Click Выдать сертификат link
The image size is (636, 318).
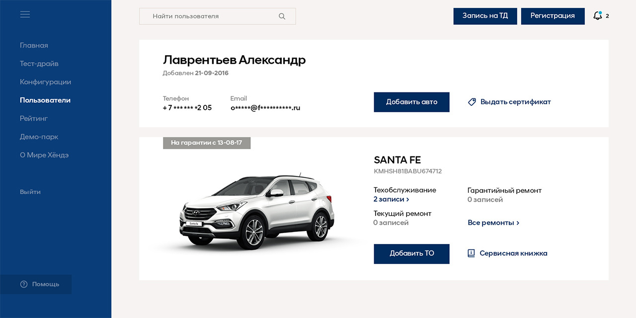click(516, 102)
